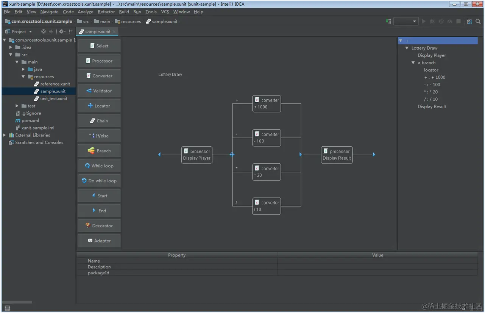Pick the Select tool in the palette
485x313 pixels.
point(99,46)
